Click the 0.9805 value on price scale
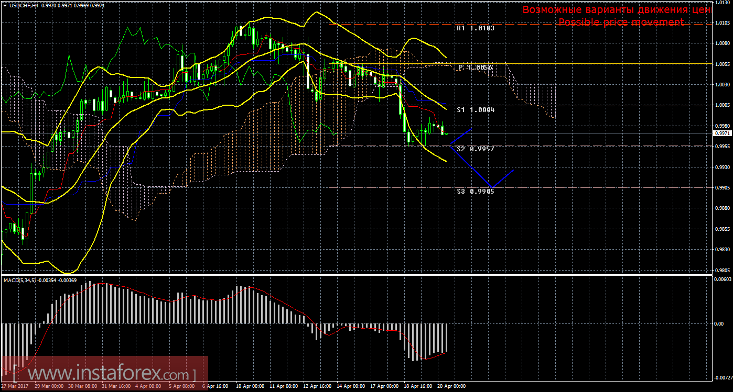 721,270
